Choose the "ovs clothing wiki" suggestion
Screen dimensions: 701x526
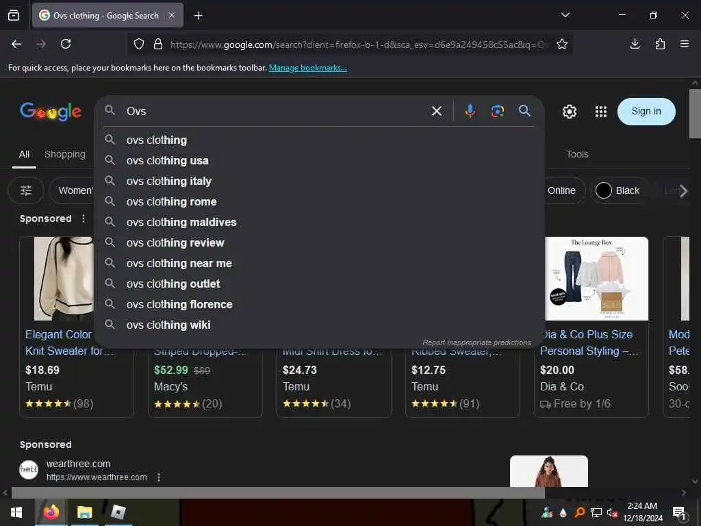click(x=319, y=325)
